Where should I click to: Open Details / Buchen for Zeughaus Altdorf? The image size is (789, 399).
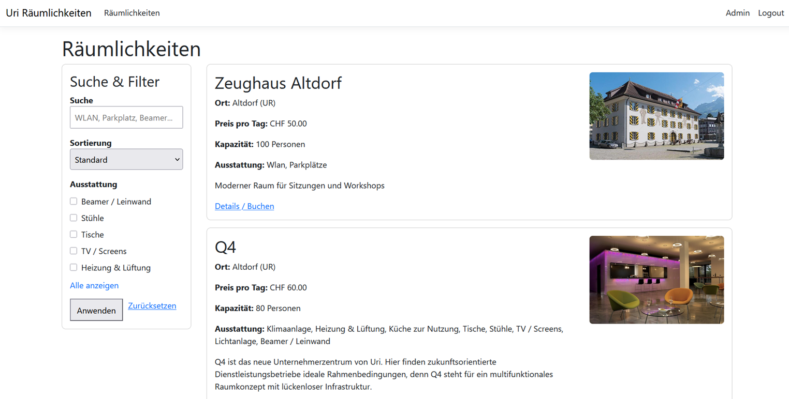(244, 206)
